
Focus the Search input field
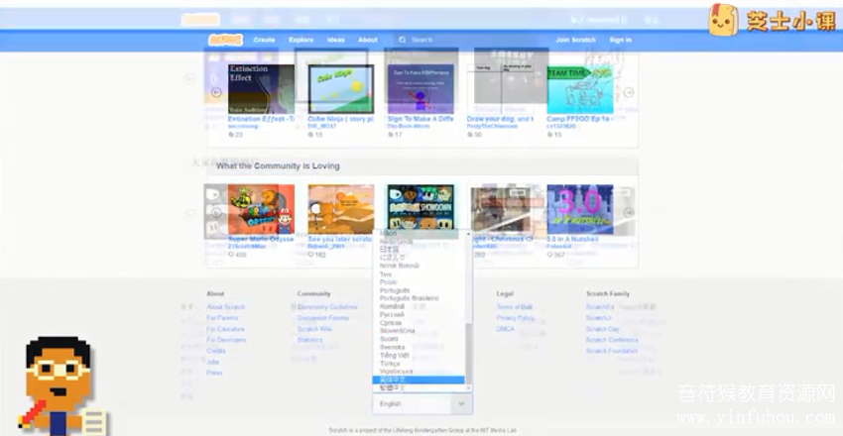[468, 40]
